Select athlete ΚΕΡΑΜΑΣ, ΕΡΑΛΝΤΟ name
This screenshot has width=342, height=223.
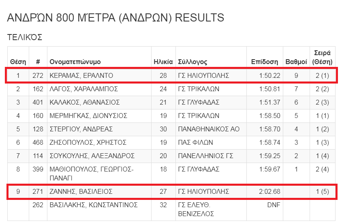pos(81,75)
